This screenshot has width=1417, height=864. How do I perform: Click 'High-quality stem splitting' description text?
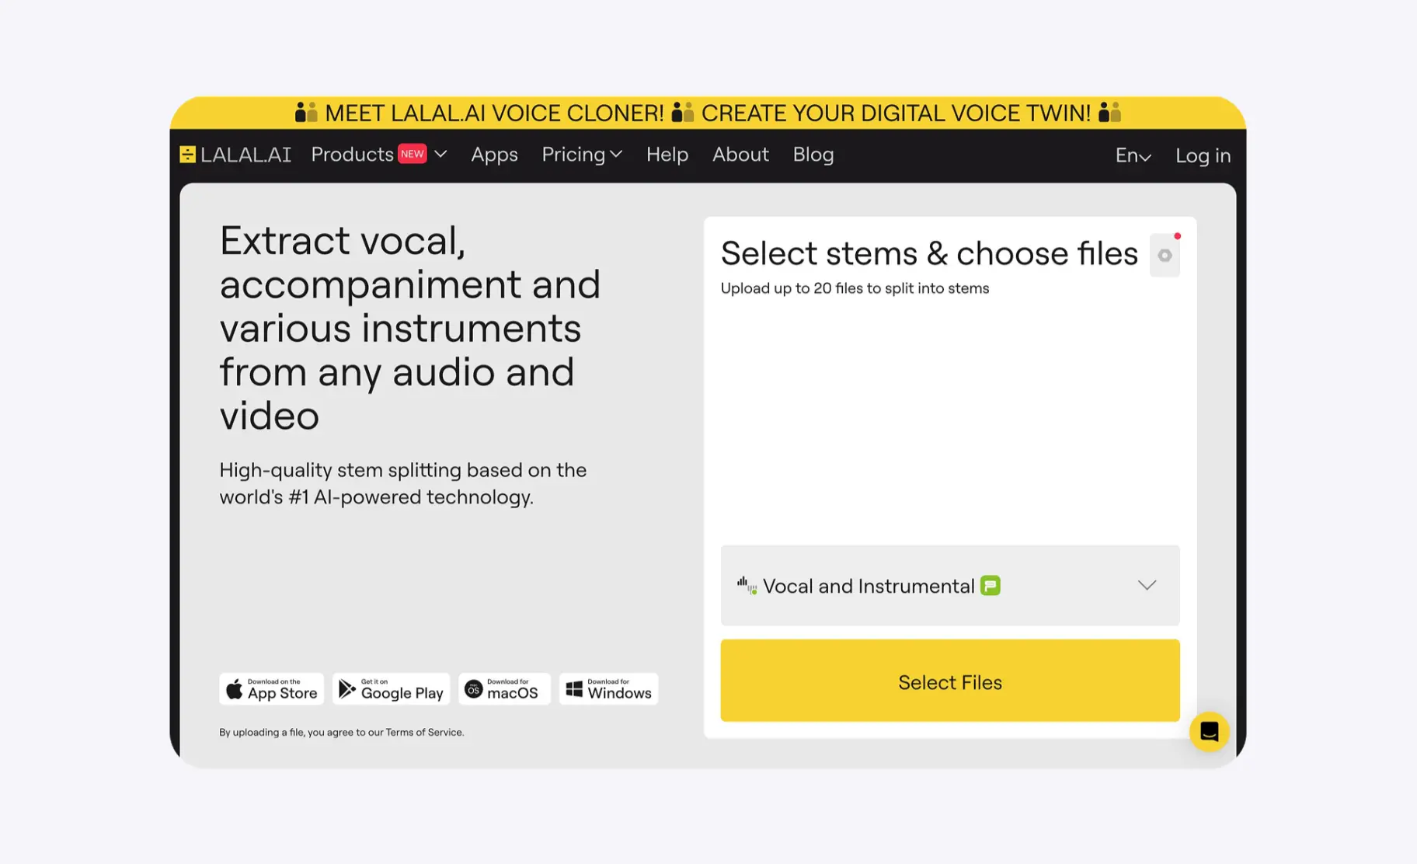pyautogui.click(x=402, y=483)
